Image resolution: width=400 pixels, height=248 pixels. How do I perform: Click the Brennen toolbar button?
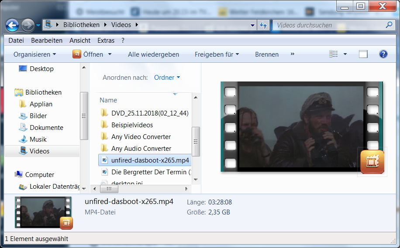pos(267,54)
